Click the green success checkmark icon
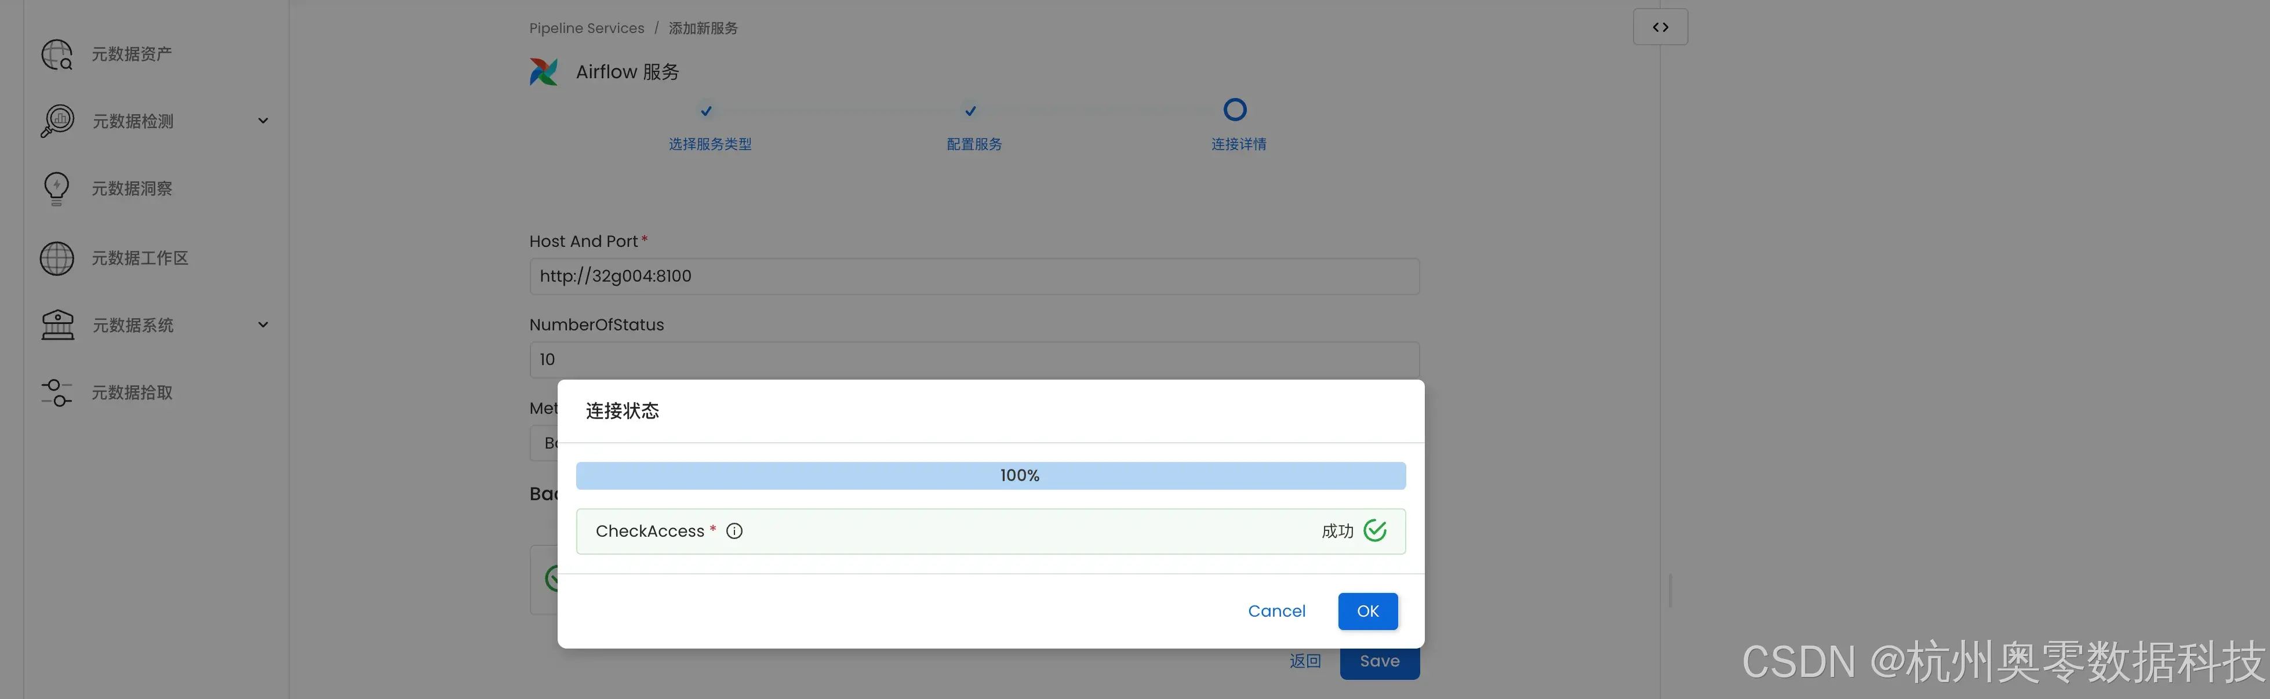Viewport: 2270px width, 699px height. pyautogui.click(x=1374, y=531)
